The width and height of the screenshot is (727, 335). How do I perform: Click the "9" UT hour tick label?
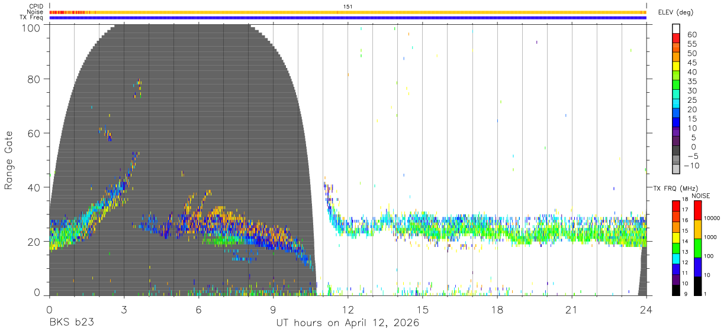[273, 310]
